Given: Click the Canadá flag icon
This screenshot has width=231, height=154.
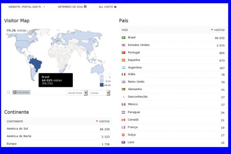Looking at the screenshot, I should click(x=123, y=120).
